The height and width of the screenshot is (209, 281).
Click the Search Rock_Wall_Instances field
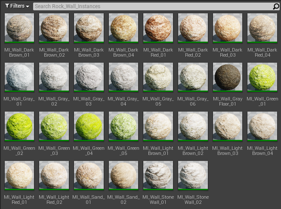point(153,6)
